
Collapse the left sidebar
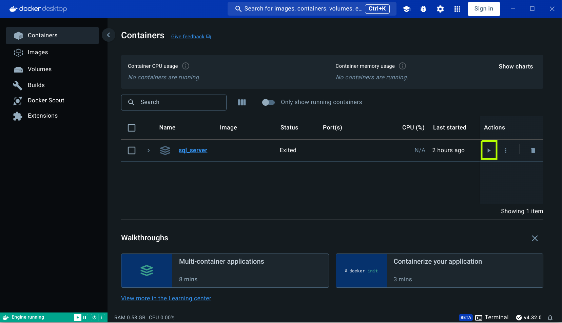108,35
